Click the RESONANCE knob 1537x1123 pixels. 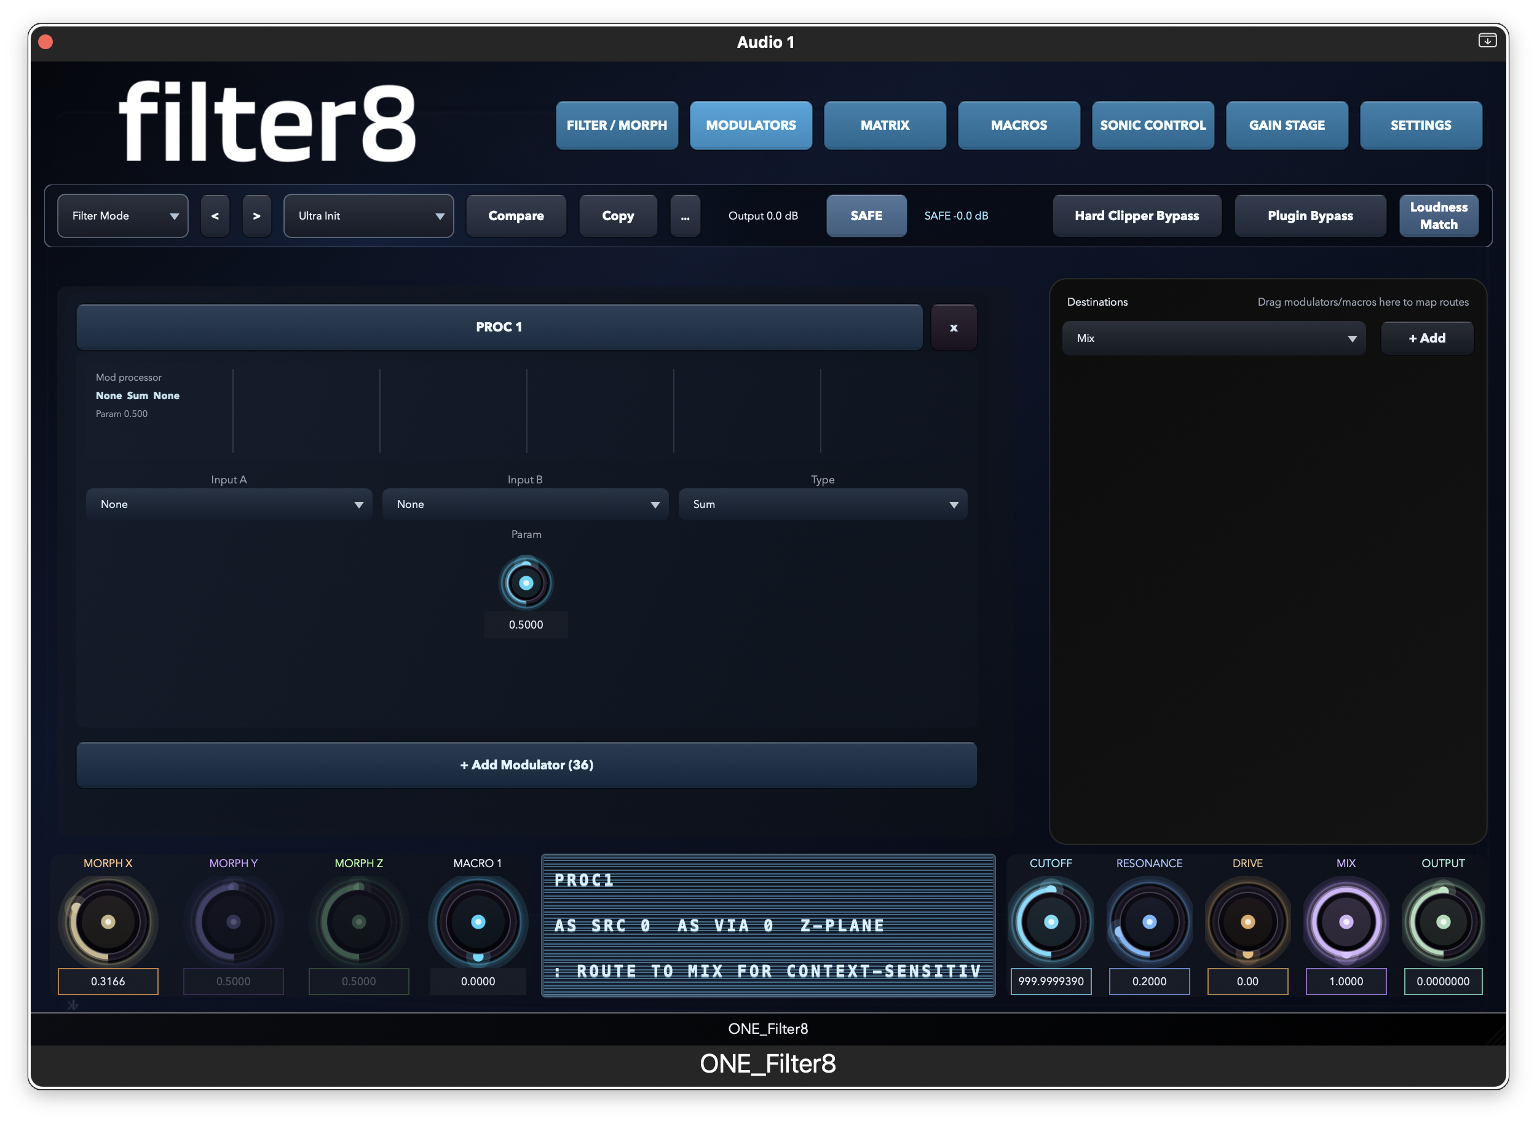tap(1148, 921)
